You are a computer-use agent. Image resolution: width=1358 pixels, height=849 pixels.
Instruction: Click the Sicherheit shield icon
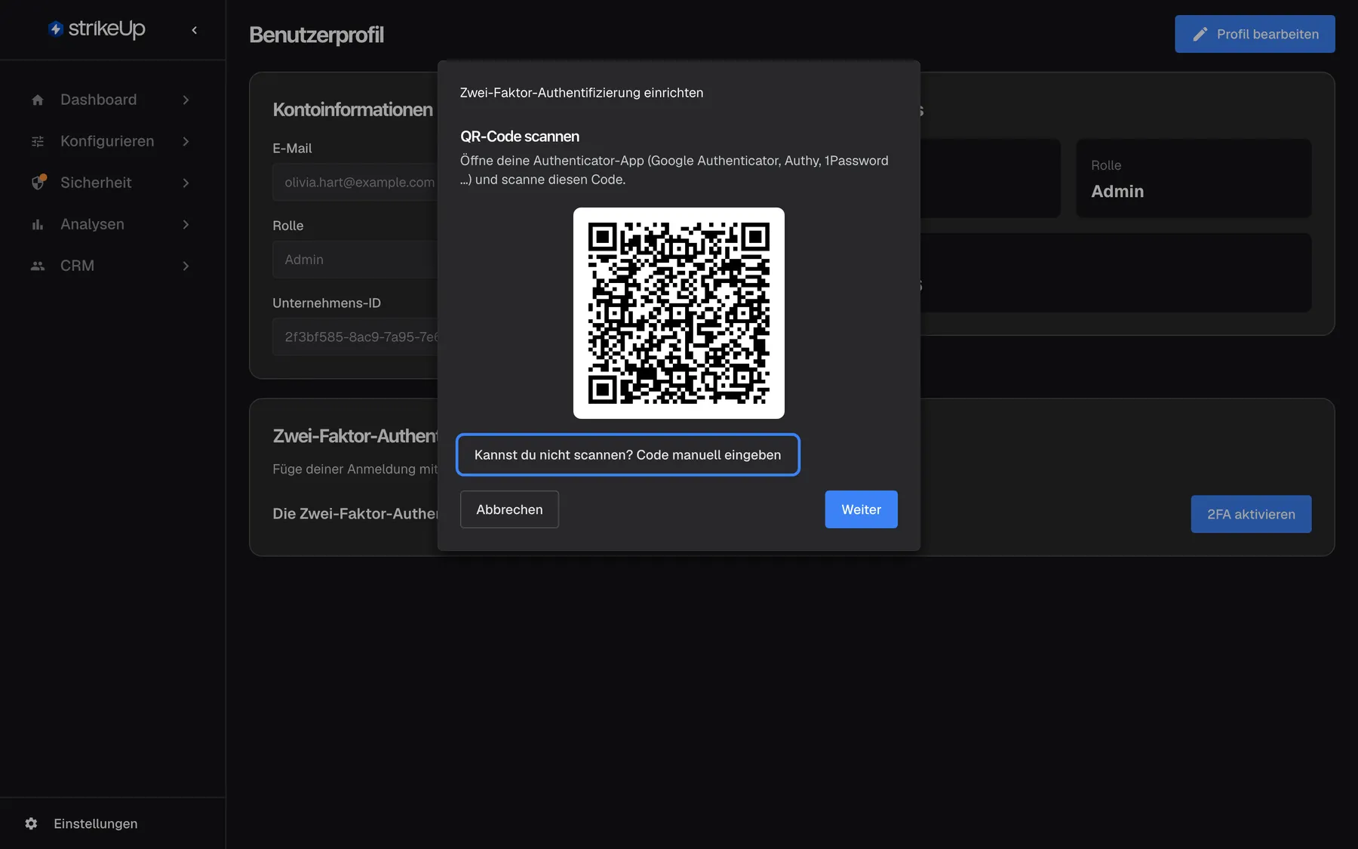[38, 183]
